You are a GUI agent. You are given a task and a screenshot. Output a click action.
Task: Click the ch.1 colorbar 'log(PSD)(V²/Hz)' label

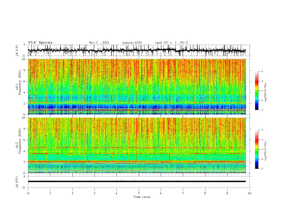point(266,93)
